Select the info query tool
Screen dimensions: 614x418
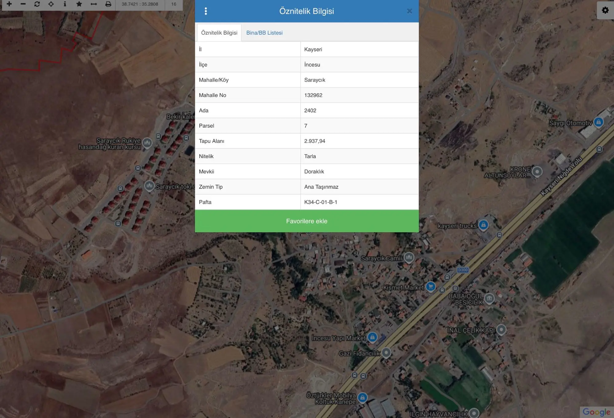[65, 4]
